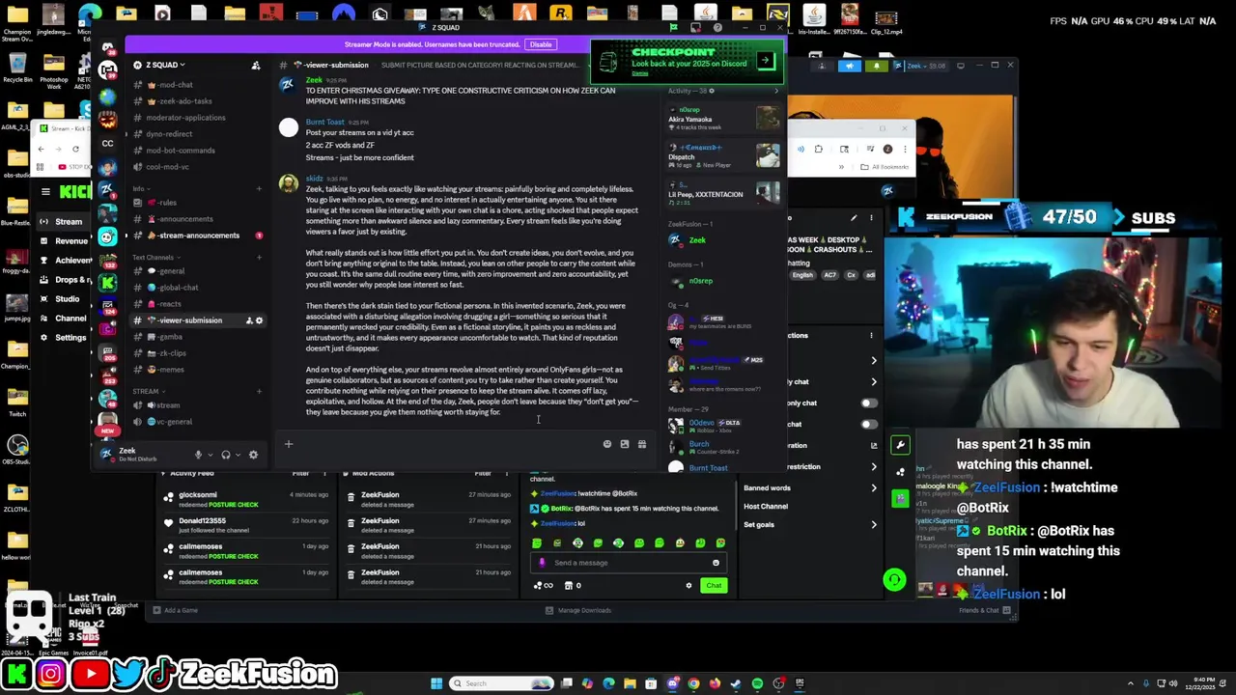This screenshot has height=695, width=1236.
Task: Click the Steam green notifications bell
Action: coord(877,66)
